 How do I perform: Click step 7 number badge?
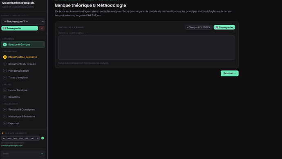point(5,117)
